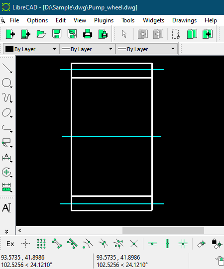224x269 pixels.
Task: Toggle Snap Middle
Action: coord(103,244)
